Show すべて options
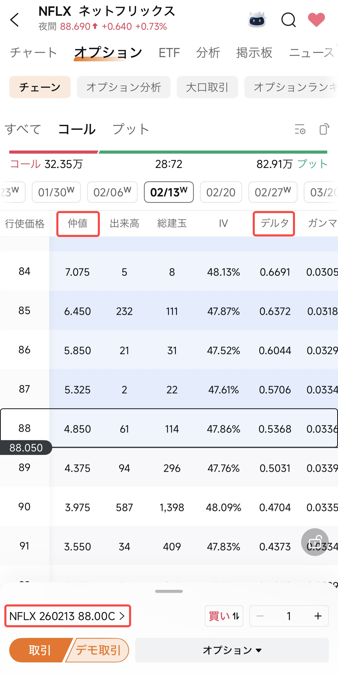Viewport: 338px width, 677px height. click(x=23, y=129)
